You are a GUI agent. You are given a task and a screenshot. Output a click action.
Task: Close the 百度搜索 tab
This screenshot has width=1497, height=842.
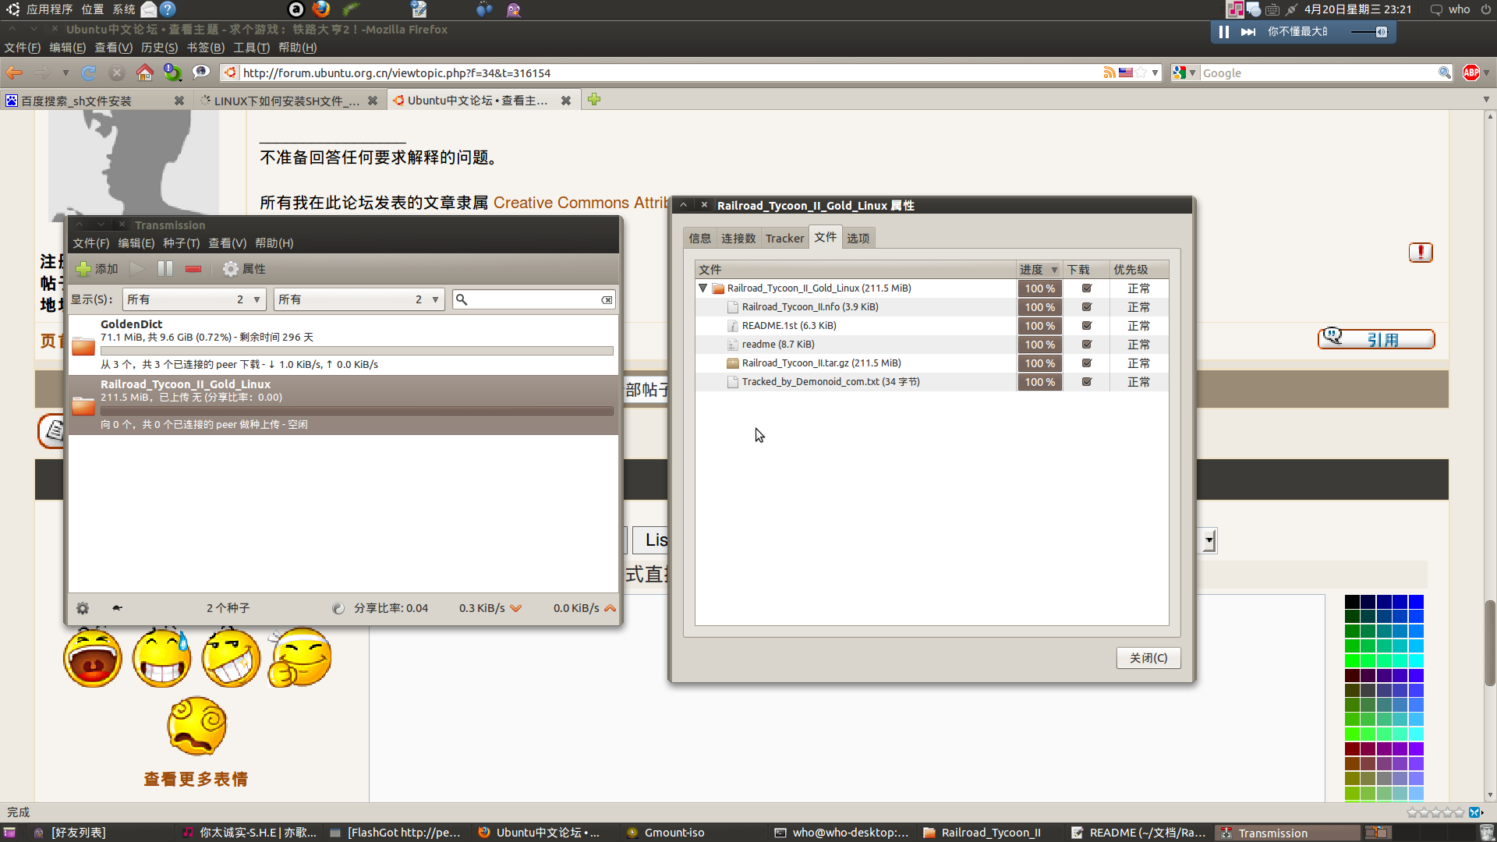[x=179, y=101]
